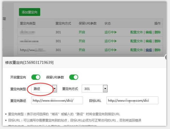Click 编辑 link in http://ww row
170x129 pixels.
(x=148, y=50)
